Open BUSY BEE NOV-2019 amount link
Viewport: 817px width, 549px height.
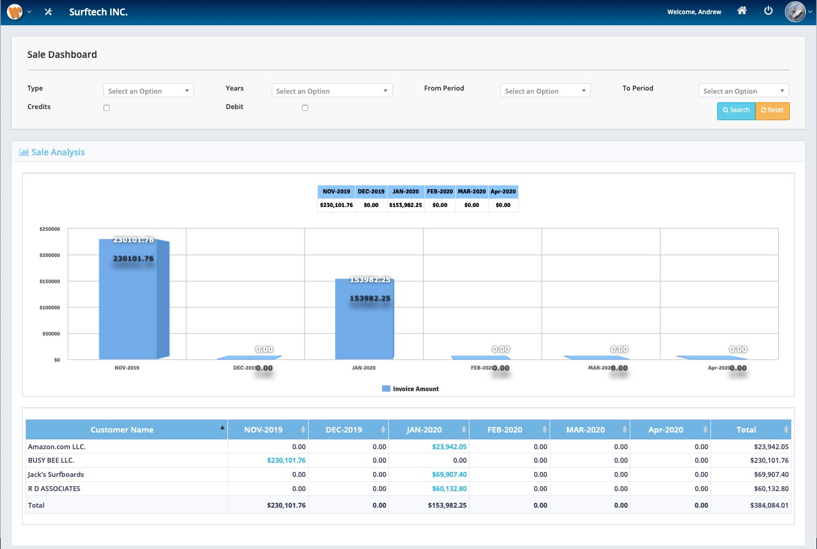click(x=286, y=460)
